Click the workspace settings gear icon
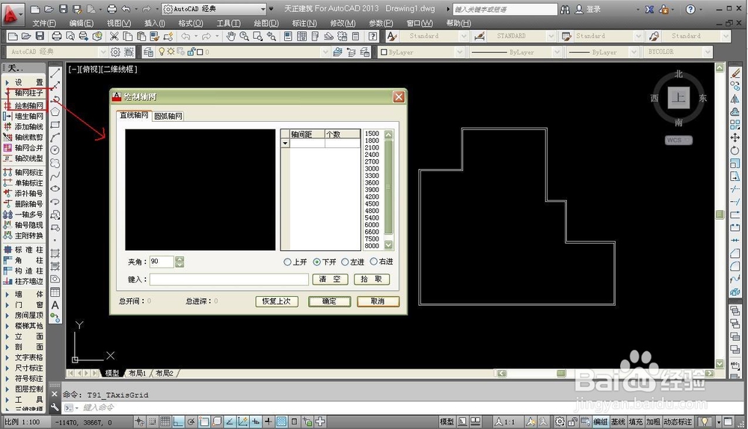 (115, 52)
